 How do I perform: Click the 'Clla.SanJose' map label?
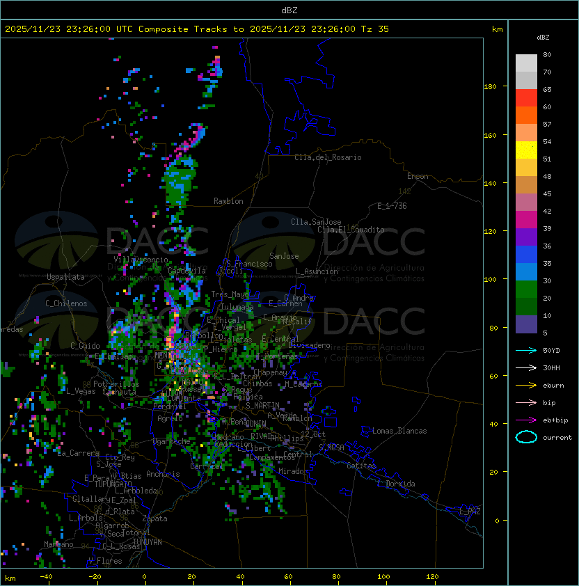click(316, 222)
